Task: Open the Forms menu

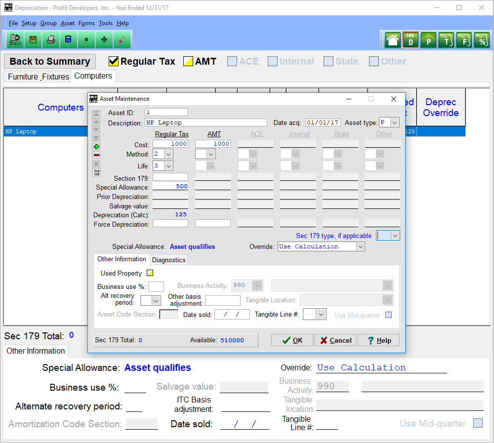Action: coord(86,23)
